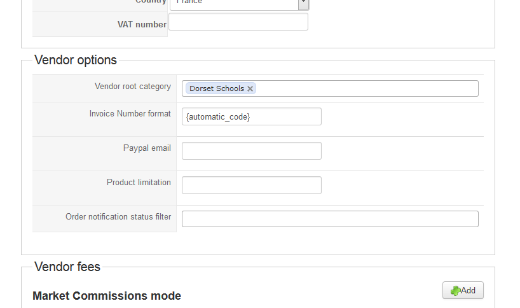Select the Dorset Schools tag
The height and width of the screenshot is (308, 520).
tap(216, 89)
